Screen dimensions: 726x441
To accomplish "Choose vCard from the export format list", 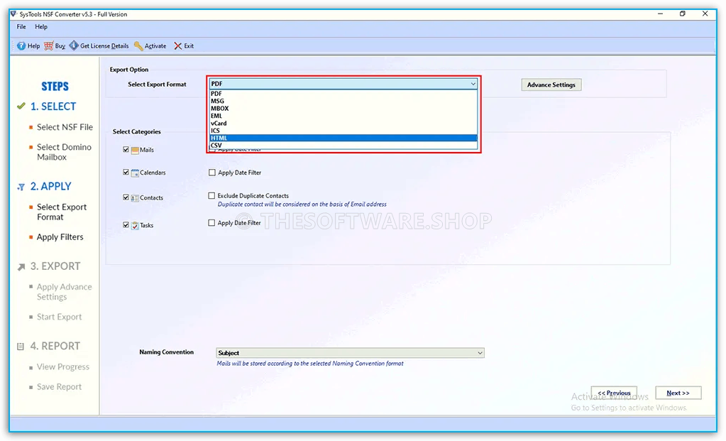I will (343, 124).
